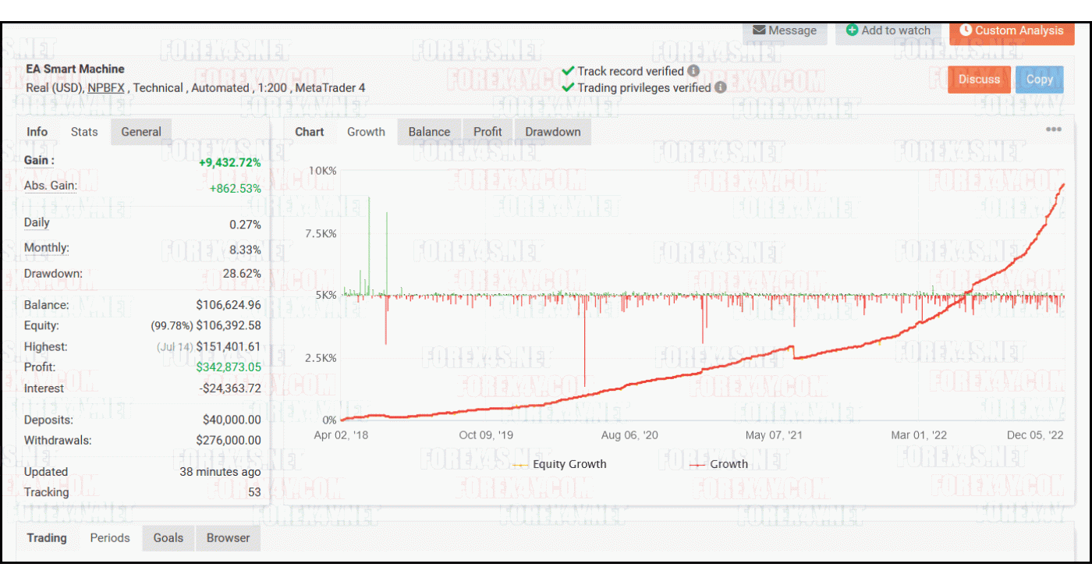
Task: Switch to the General tab
Action: (141, 132)
